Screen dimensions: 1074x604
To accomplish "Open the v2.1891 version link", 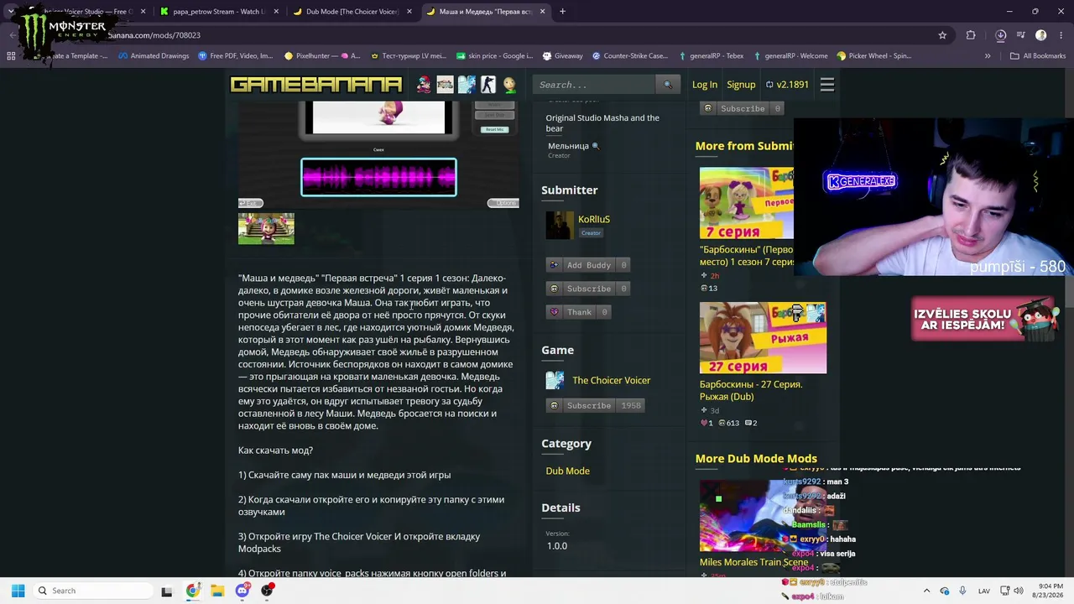I will pos(787,85).
